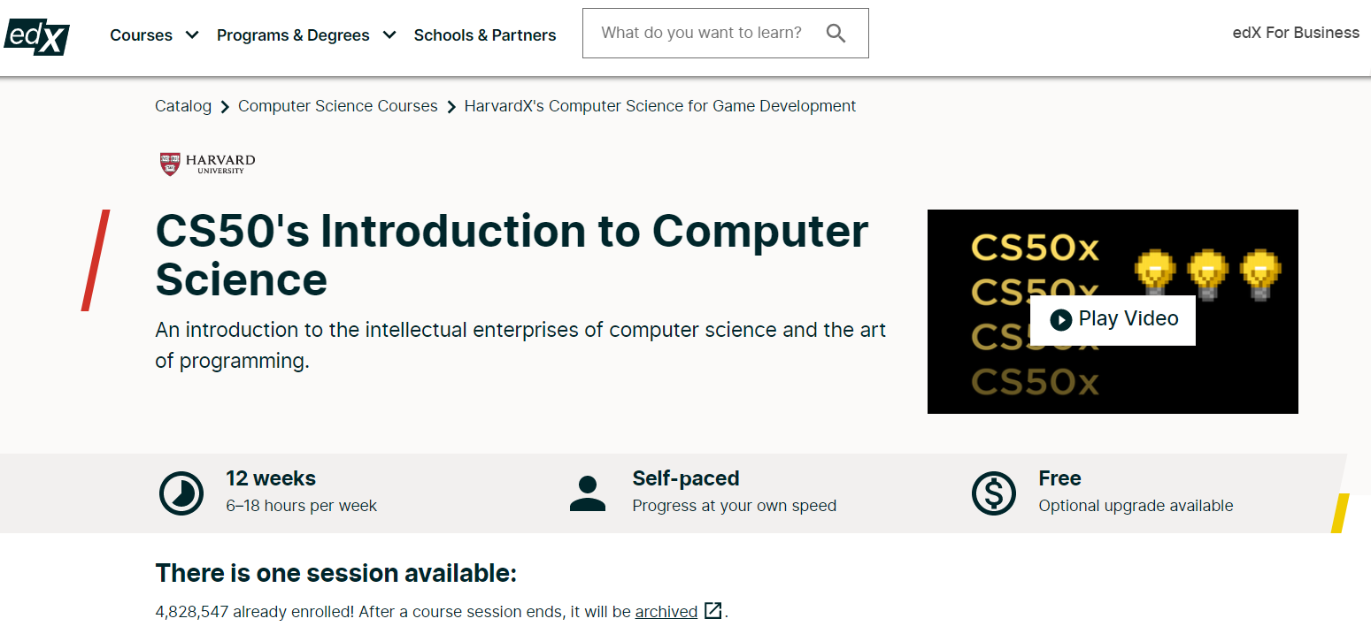Go to edX For Business
The width and height of the screenshot is (1371, 634).
[x=1296, y=33]
